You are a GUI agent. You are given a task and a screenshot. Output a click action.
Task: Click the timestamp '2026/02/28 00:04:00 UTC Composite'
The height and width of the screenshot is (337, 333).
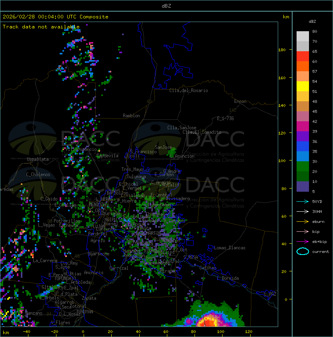click(56, 17)
